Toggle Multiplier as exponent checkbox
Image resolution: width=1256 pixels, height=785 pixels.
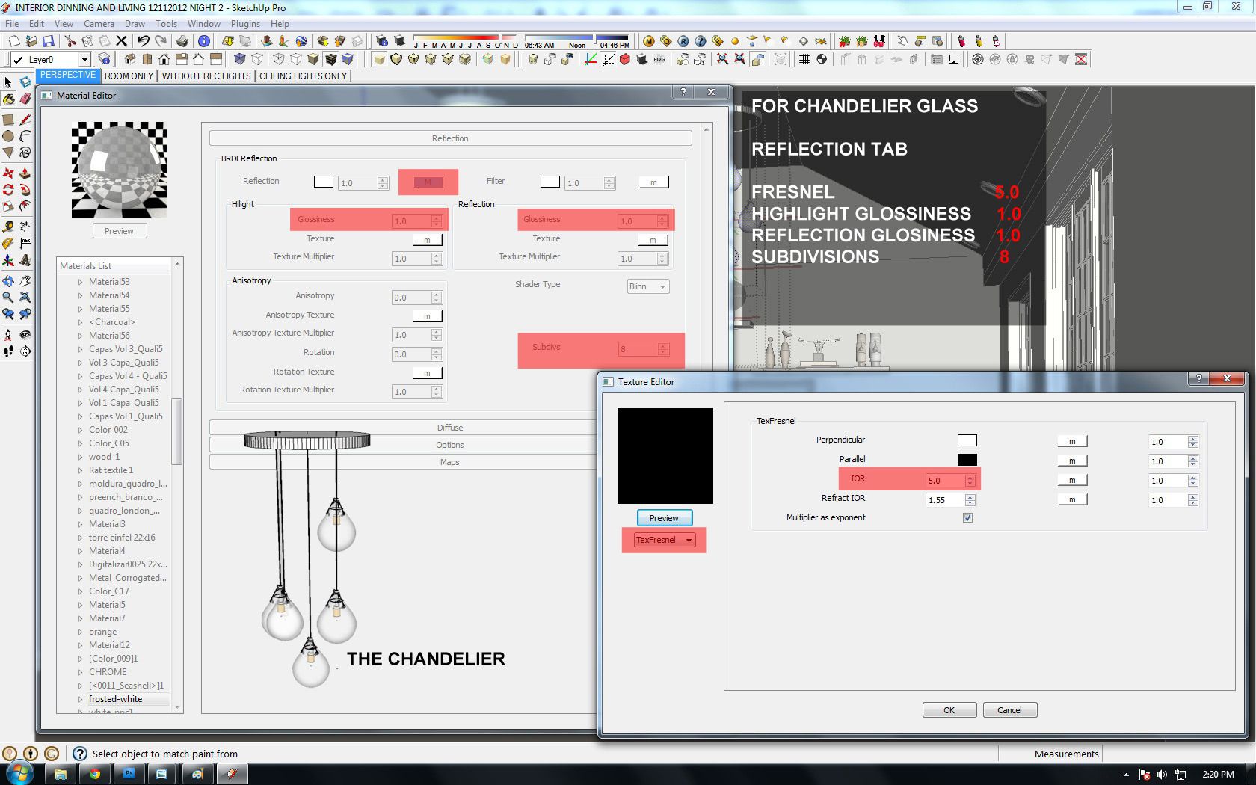[968, 517]
